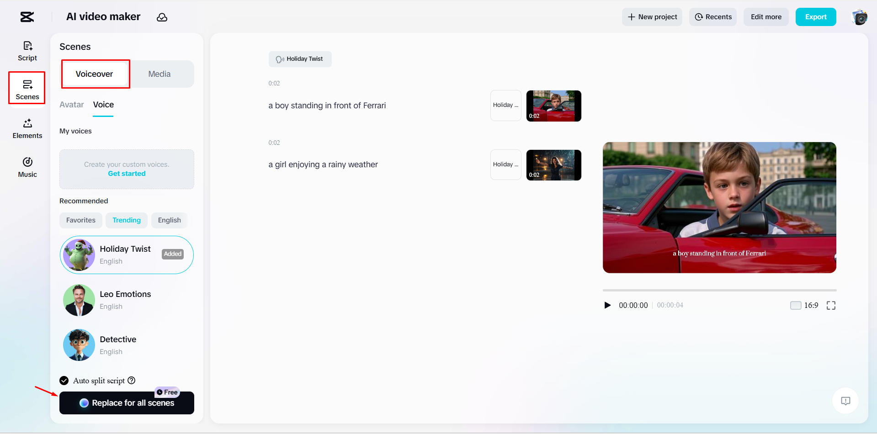Enter fullscreen preview mode

pos(831,305)
